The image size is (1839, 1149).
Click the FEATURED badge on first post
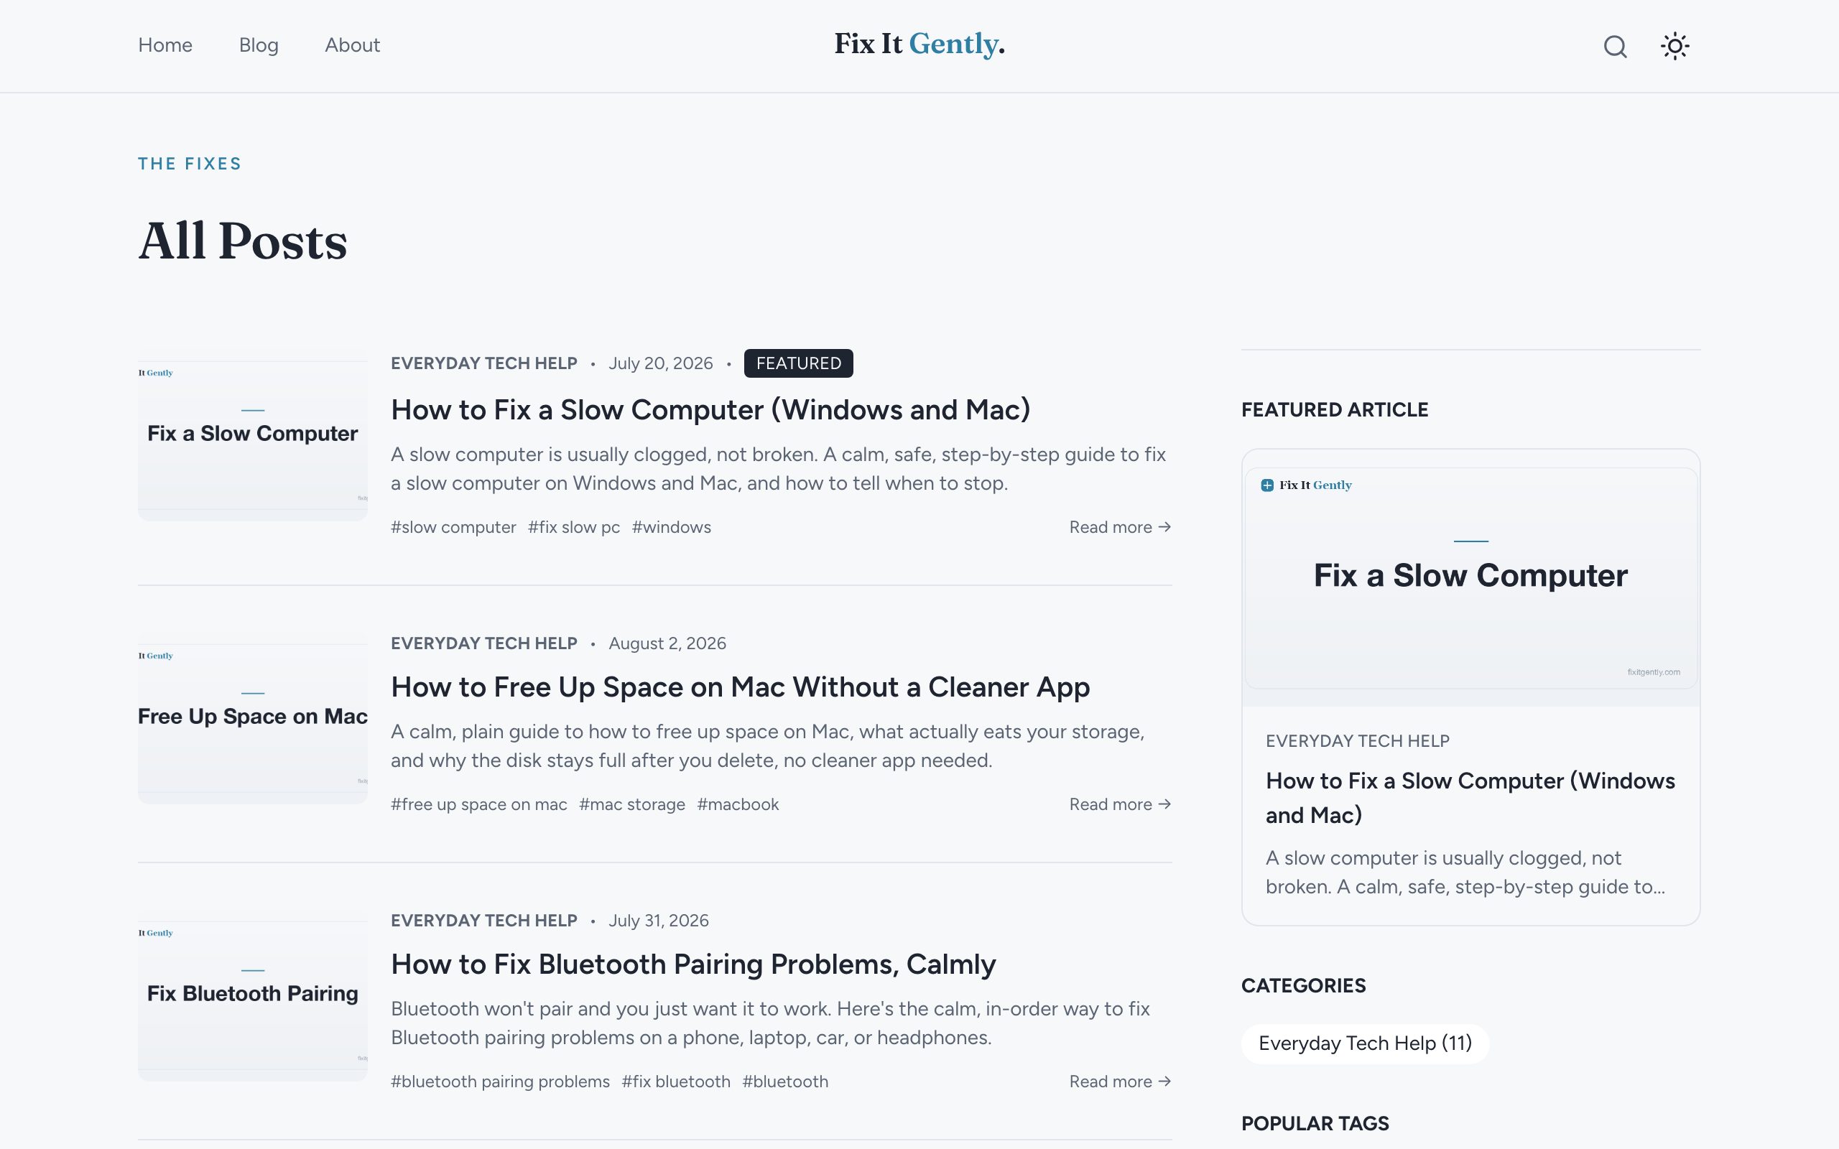click(798, 363)
